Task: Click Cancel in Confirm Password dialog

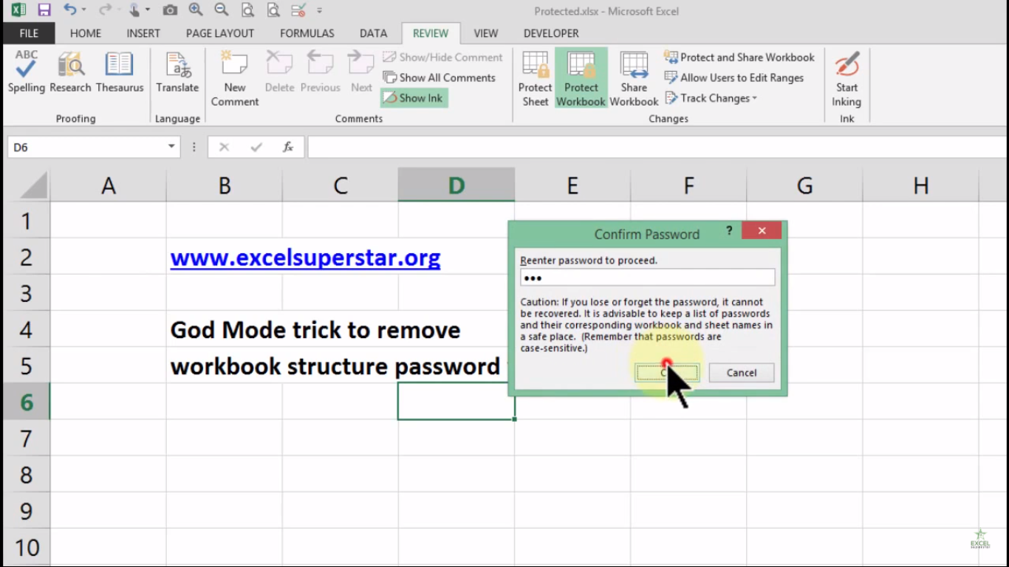Action: 742,373
